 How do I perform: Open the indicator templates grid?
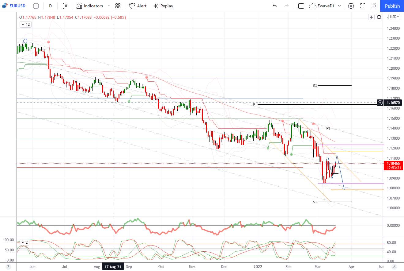[118, 6]
